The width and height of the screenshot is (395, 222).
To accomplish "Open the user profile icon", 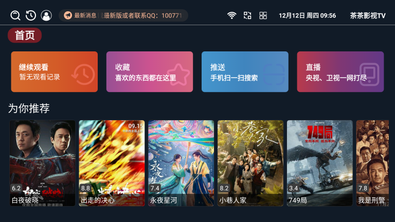I will (46, 15).
